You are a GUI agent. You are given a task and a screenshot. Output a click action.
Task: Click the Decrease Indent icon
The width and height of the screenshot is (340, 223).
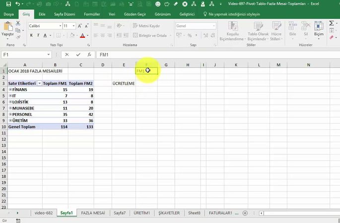(x=119, y=35)
